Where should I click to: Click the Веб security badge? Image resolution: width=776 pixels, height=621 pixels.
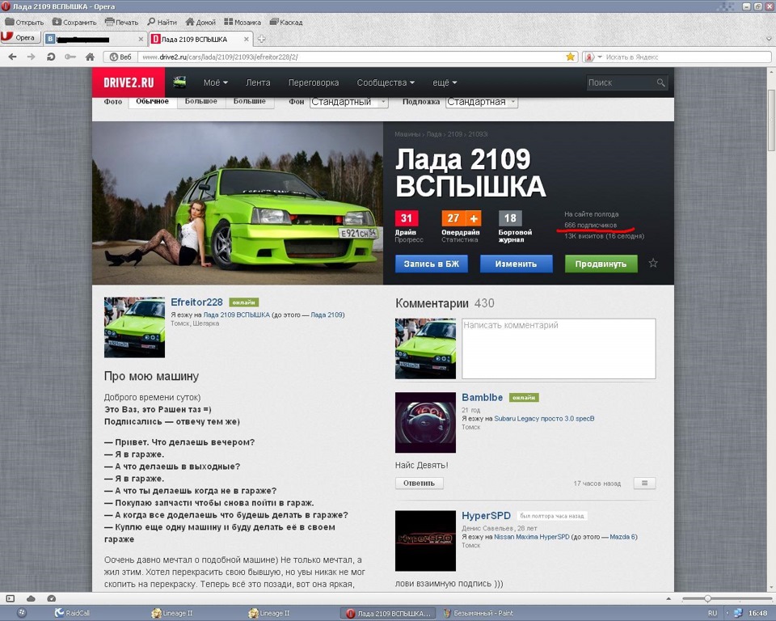120,57
